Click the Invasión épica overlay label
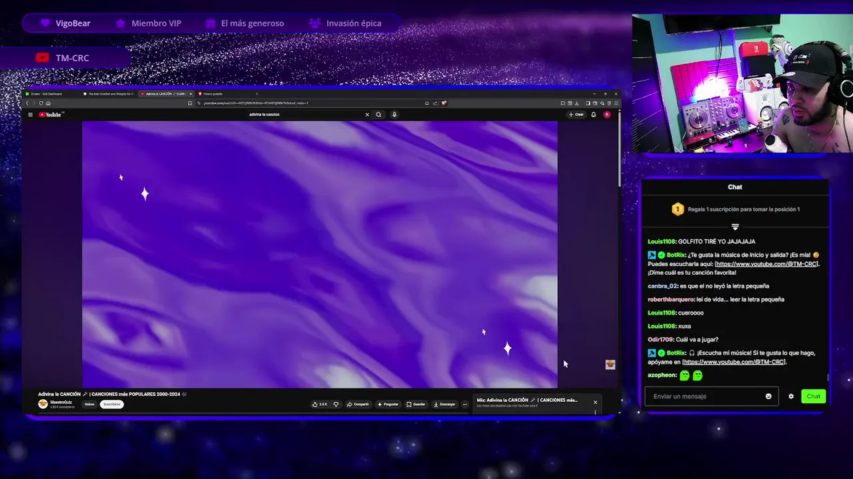Screen dimensions: 853x479 pyautogui.click(x=345, y=23)
